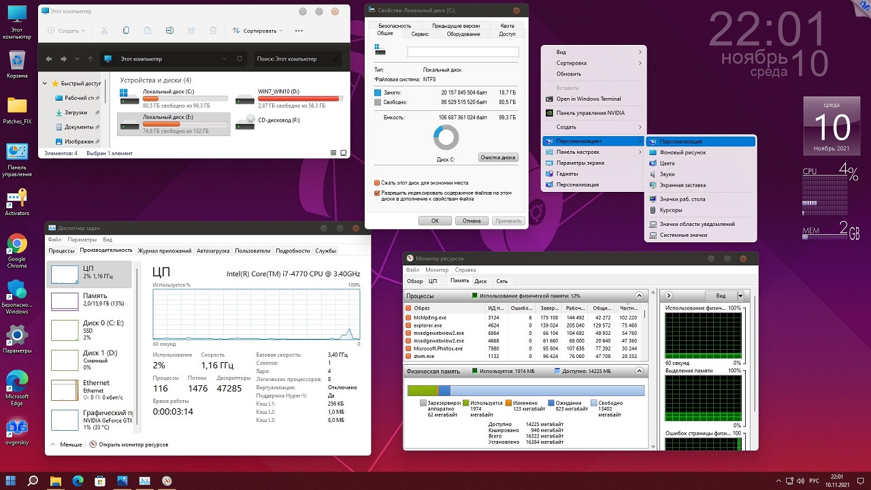Click the Rename icon in Explorer toolbar
The width and height of the screenshot is (871, 490).
pos(169,31)
